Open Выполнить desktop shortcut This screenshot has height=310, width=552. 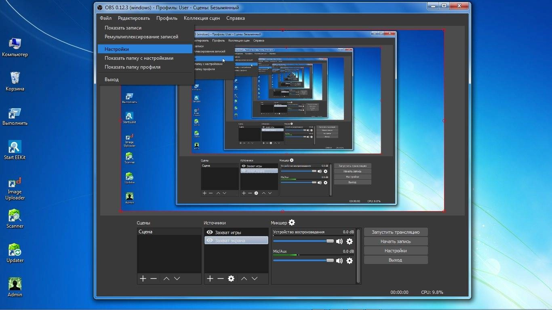click(15, 116)
